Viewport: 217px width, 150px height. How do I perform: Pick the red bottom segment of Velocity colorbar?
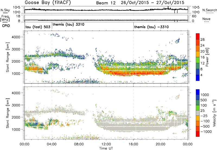click(198, 134)
